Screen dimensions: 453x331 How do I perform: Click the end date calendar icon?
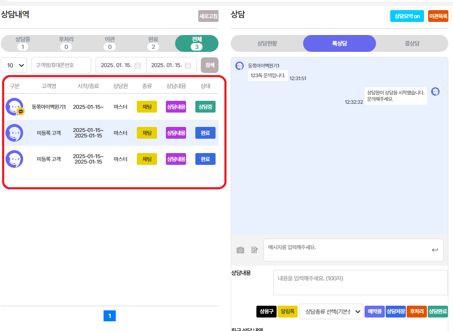click(188, 65)
